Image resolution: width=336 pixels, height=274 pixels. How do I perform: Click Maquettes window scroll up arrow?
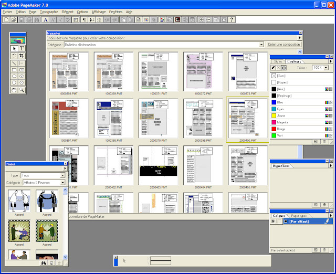click(300, 51)
